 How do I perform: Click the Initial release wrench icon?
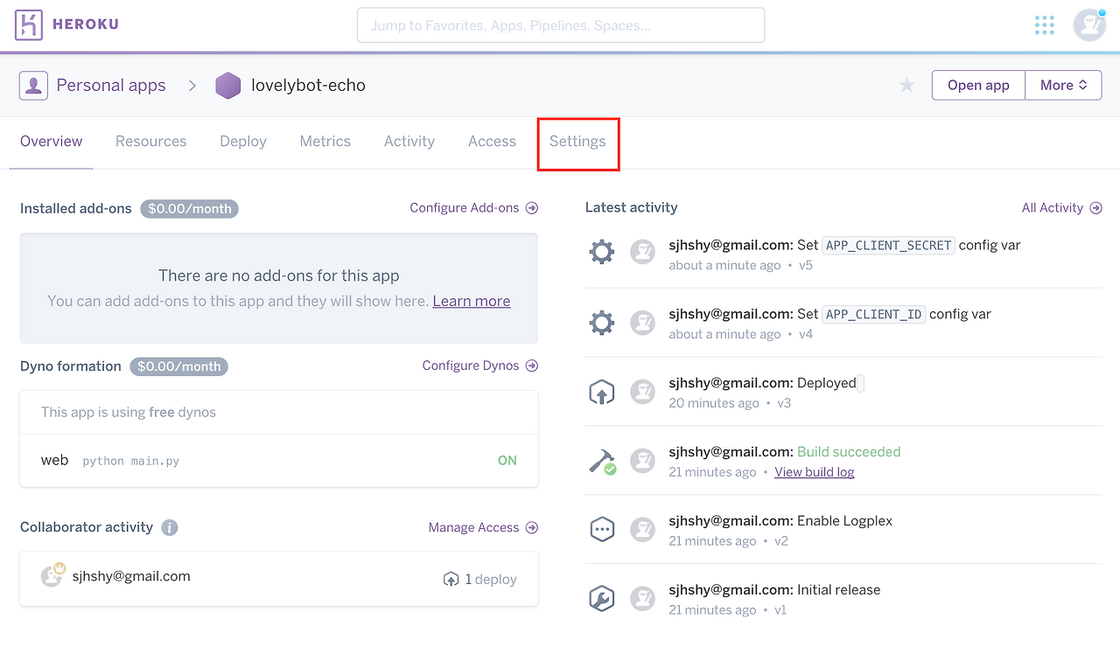(x=602, y=599)
